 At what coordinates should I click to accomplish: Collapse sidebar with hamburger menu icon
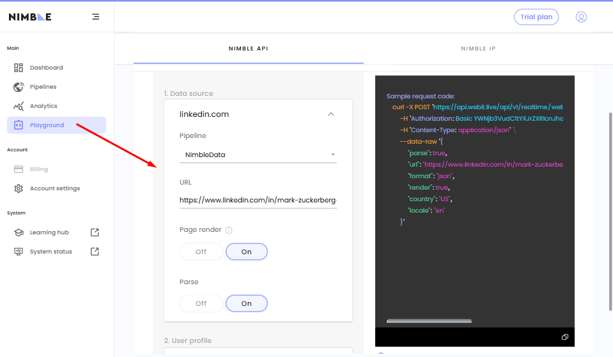(95, 17)
